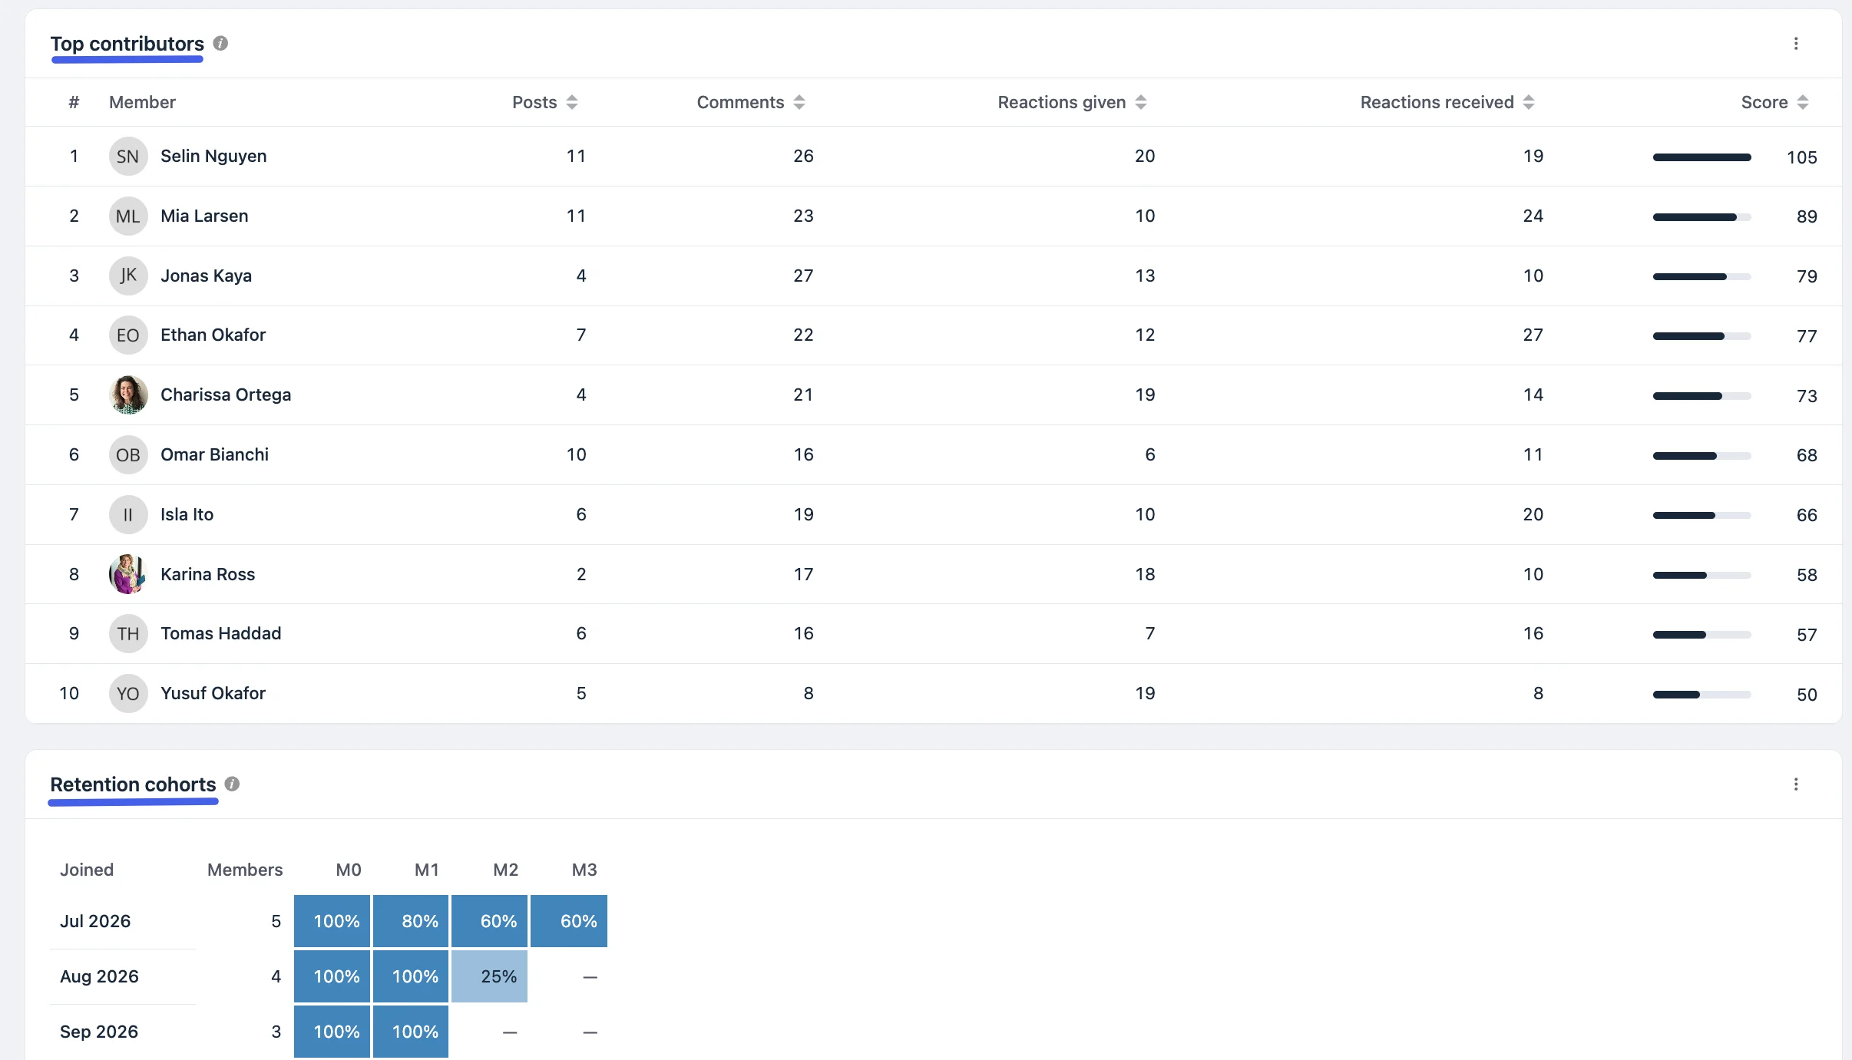This screenshot has width=1852, height=1060.
Task: Sort table by Score arrows
Action: (1803, 102)
